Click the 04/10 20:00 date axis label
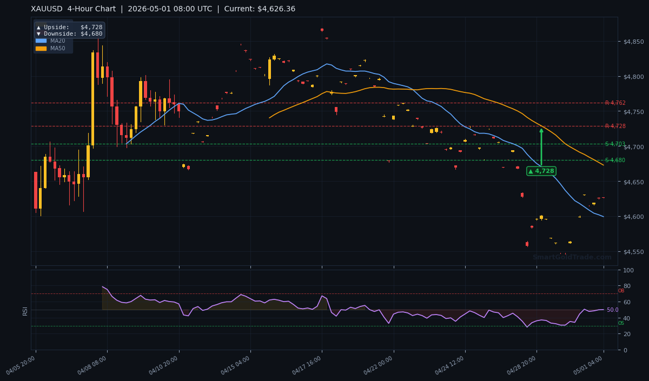The image size is (649, 381). click(164, 365)
